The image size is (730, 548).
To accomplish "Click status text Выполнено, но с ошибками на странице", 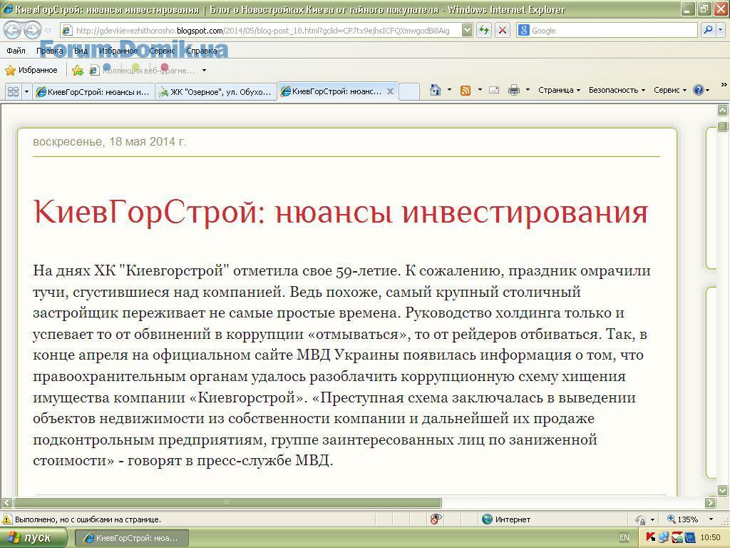I will (88, 519).
